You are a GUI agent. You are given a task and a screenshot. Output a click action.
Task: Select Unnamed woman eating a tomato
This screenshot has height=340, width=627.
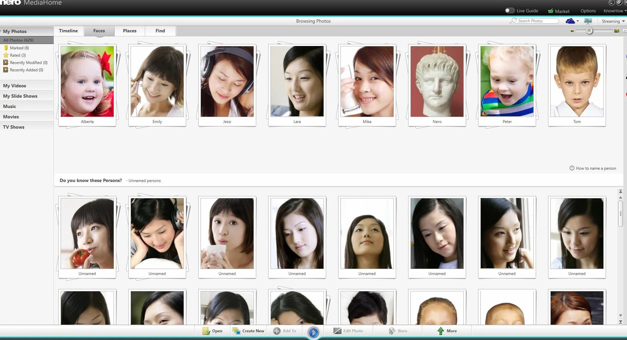pyautogui.click(x=87, y=237)
